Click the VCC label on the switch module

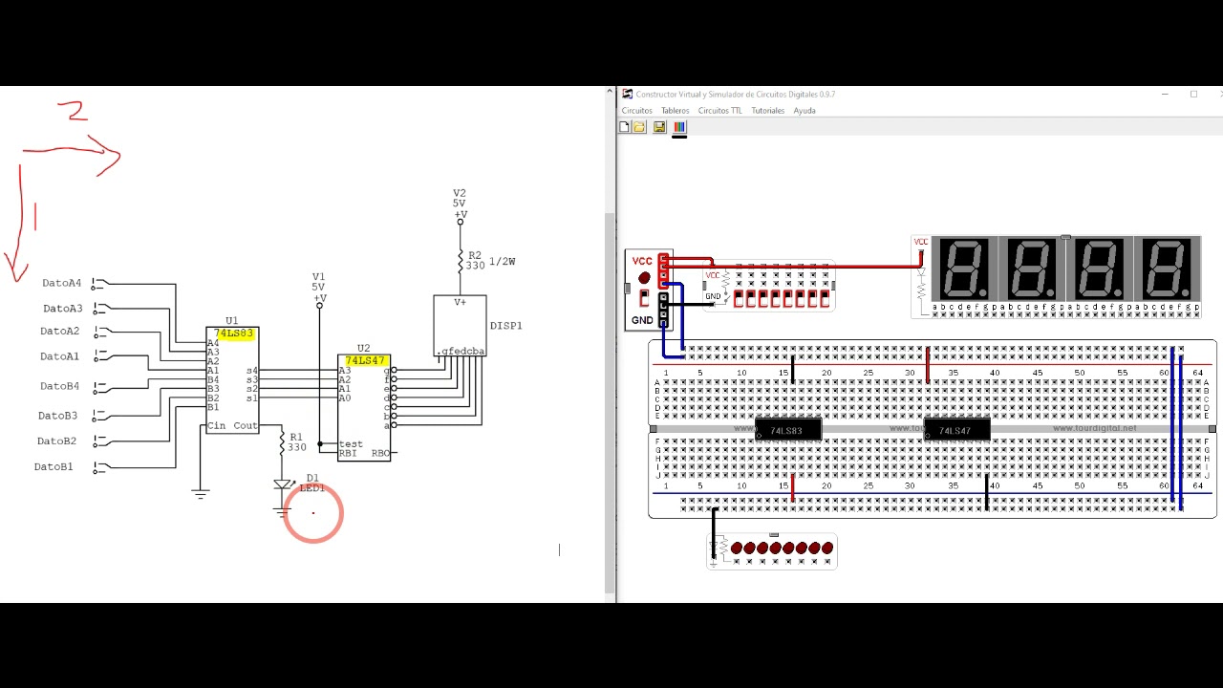point(713,275)
